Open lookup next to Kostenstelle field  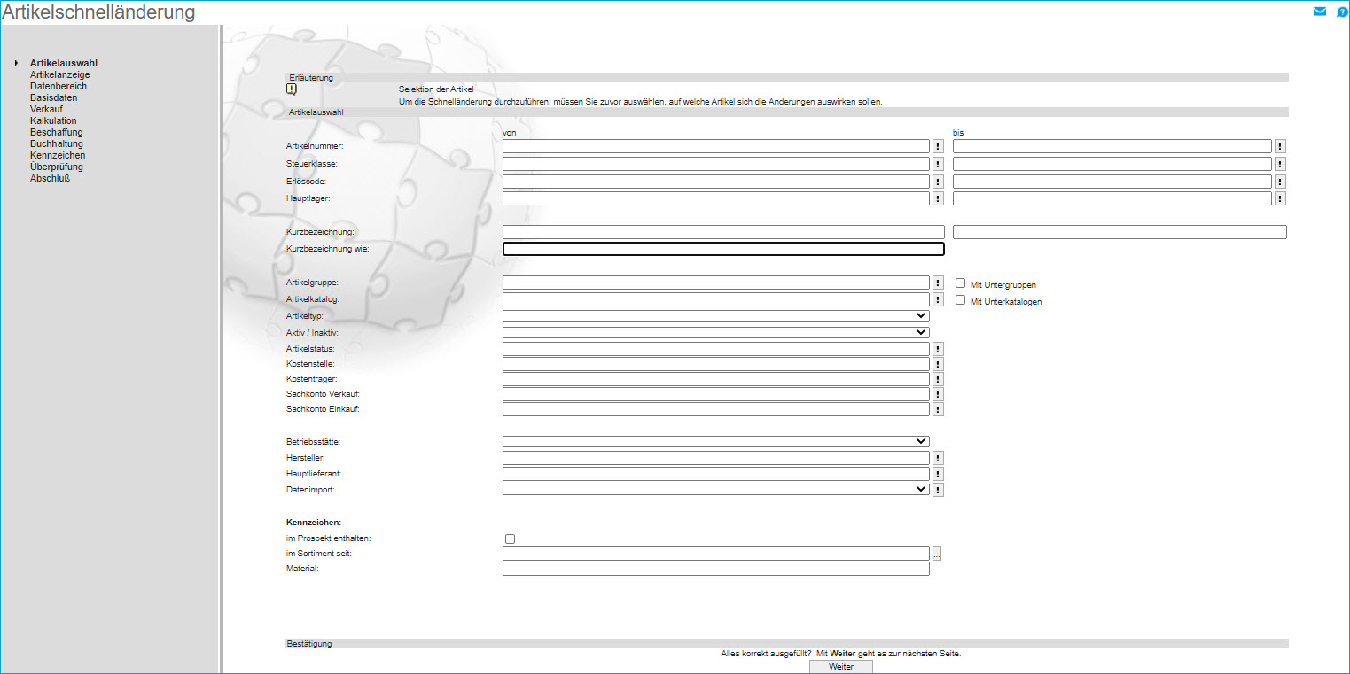[938, 364]
